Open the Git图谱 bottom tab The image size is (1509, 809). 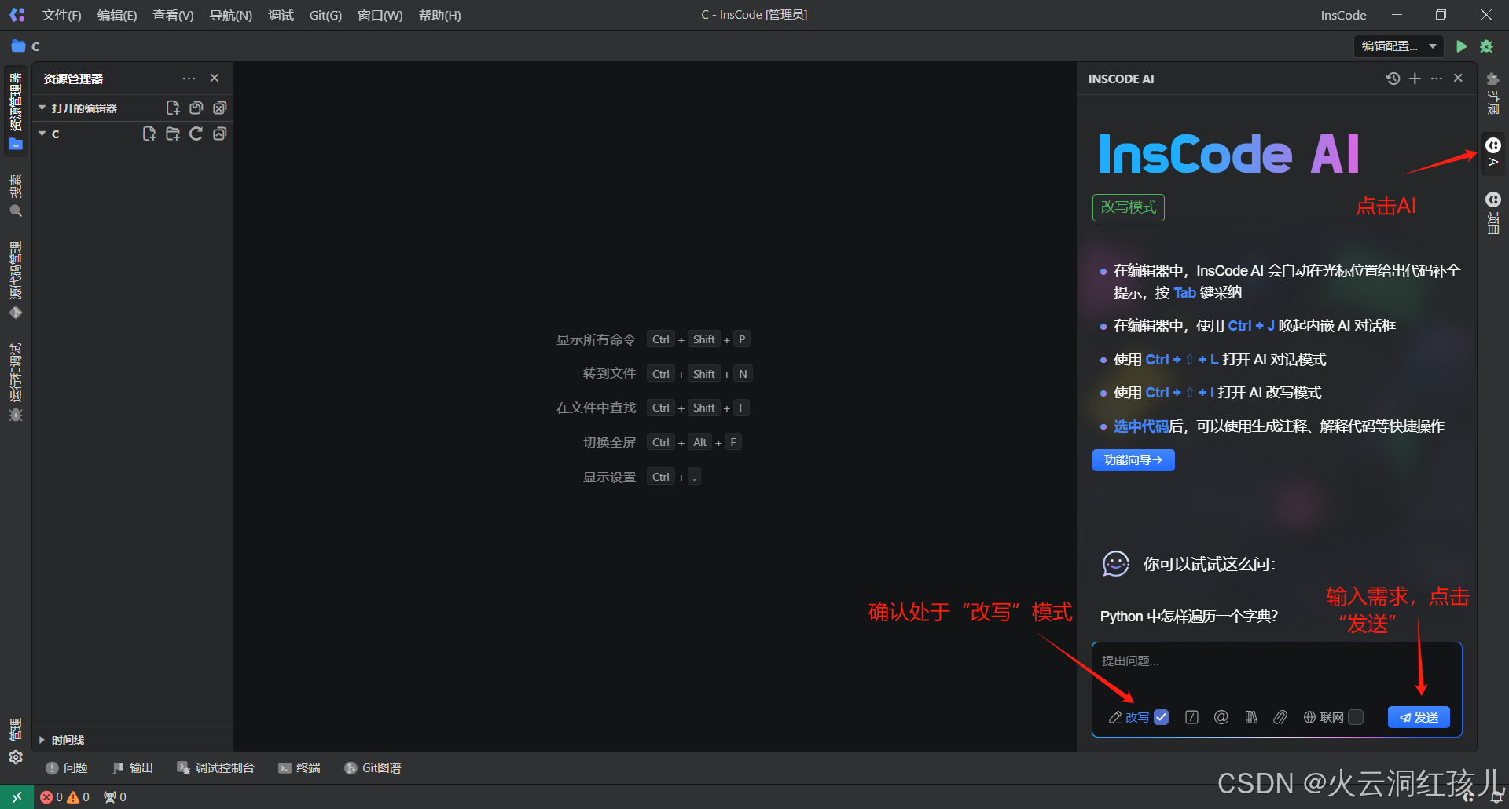[373, 768]
